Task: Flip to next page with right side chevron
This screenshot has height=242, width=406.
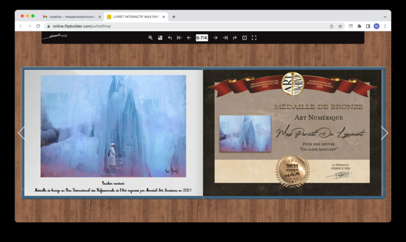Action: (x=385, y=133)
